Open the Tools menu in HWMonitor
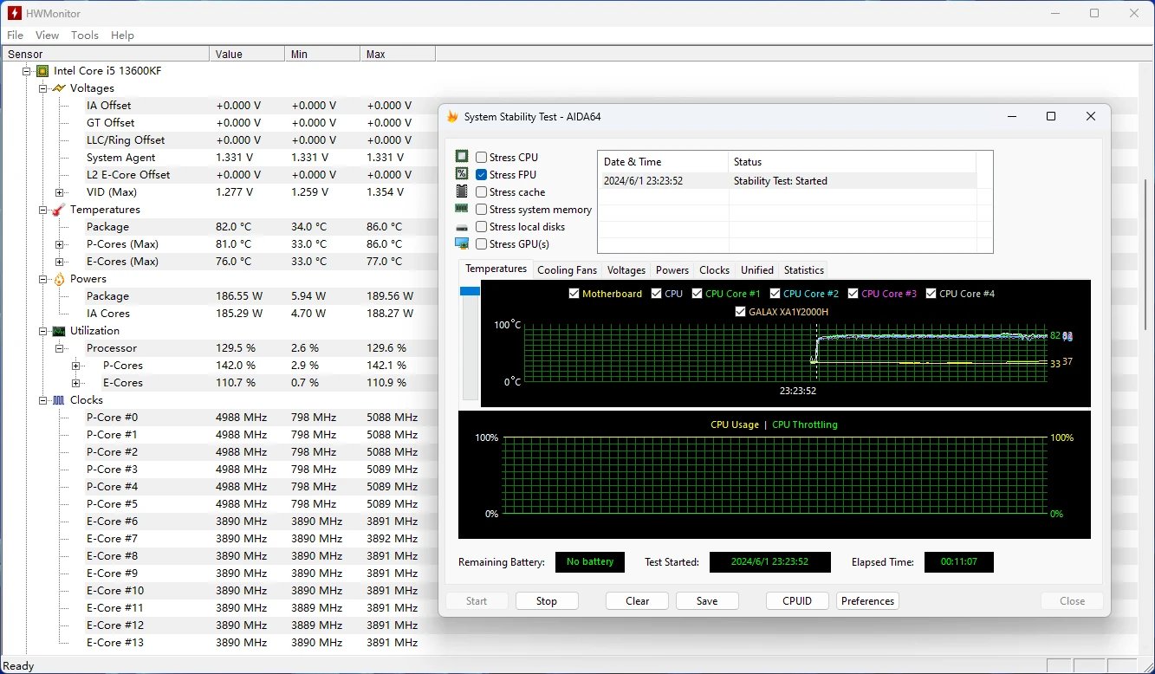This screenshot has width=1155, height=674. (x=85, y=36)
